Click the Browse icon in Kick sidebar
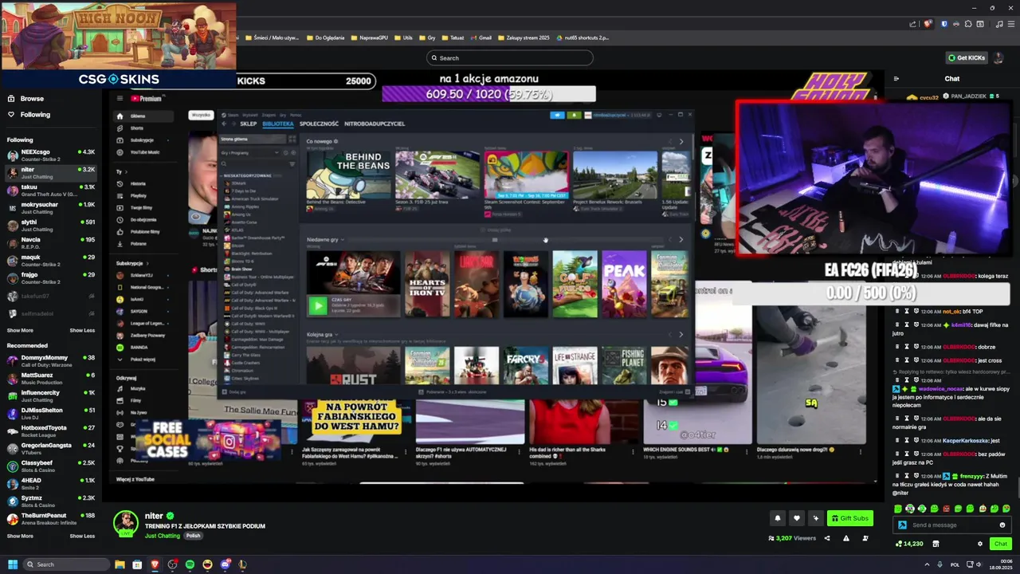 [x=11, y=99]
